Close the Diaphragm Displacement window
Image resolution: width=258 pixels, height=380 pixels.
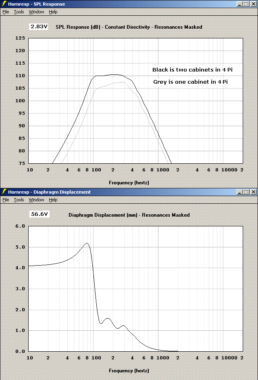[253, 192]
